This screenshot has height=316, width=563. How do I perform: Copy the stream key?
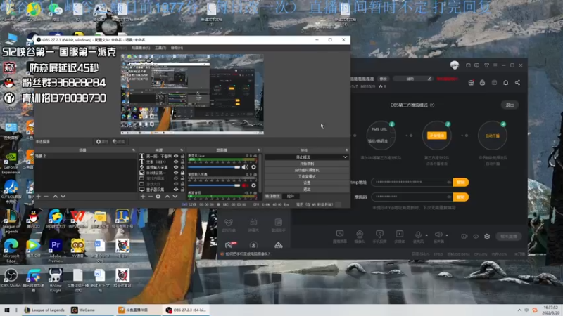[461, 197]
